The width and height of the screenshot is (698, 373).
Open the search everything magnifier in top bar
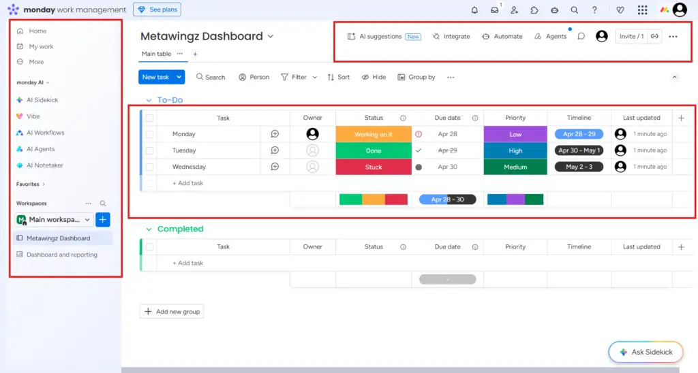574,10
